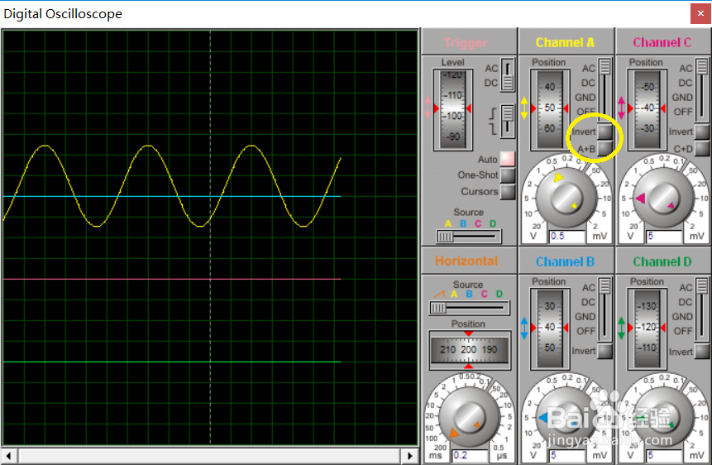Close the Digital Oscilloscope window
The width and height of the screenshot is (712, 465).
tap(700, 14)
